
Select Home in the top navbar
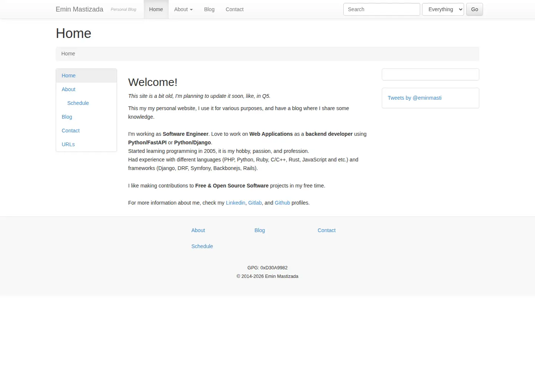tap(156, 9)
